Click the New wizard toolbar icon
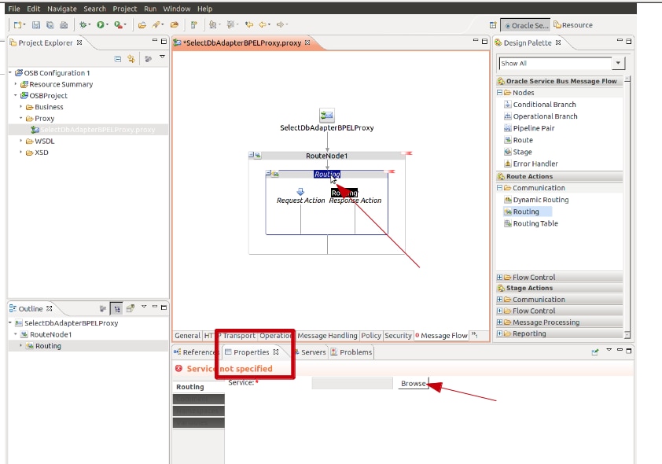 pos(18,25)
